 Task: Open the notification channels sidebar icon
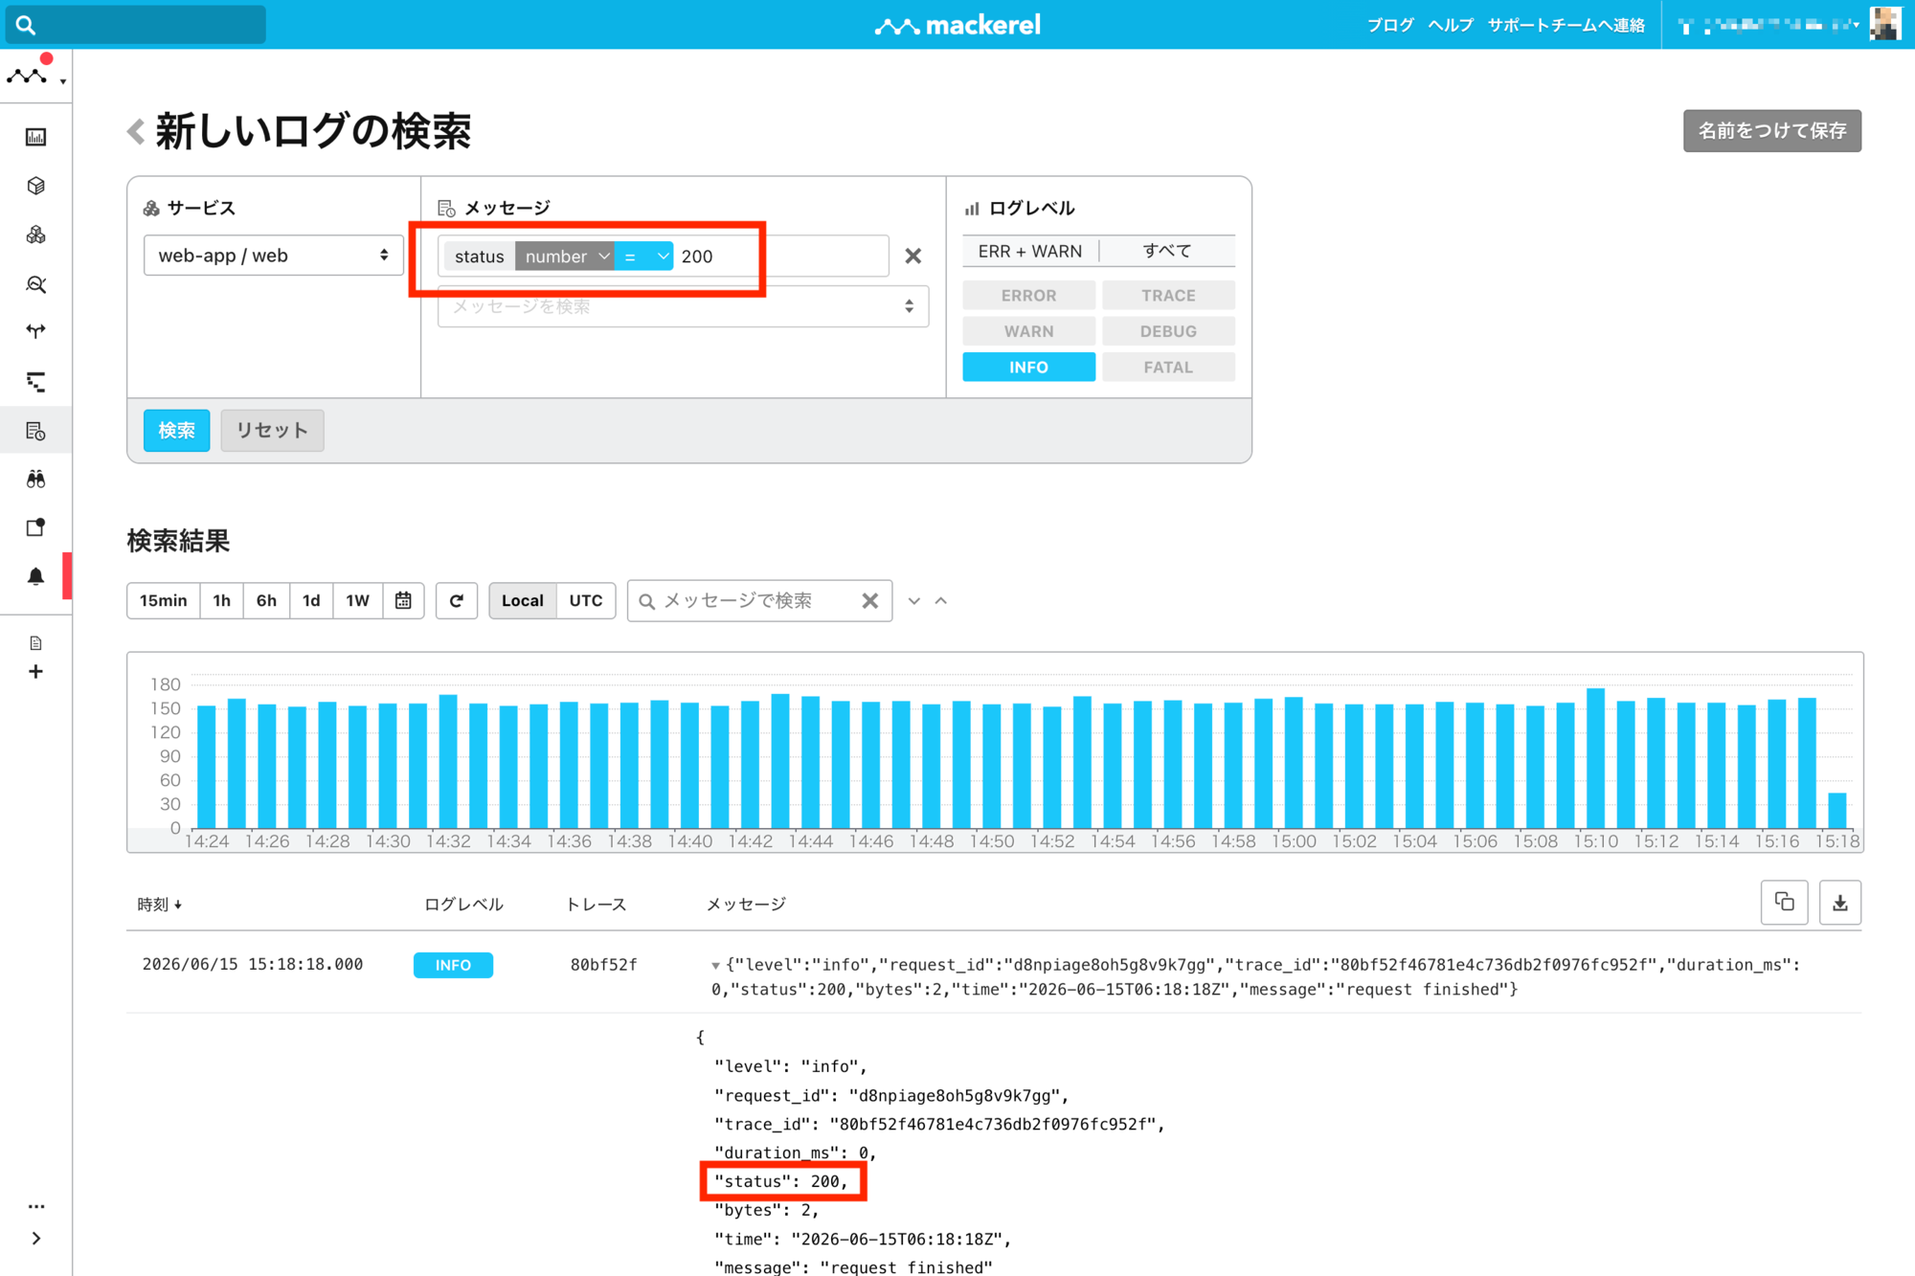coord(35,527)
